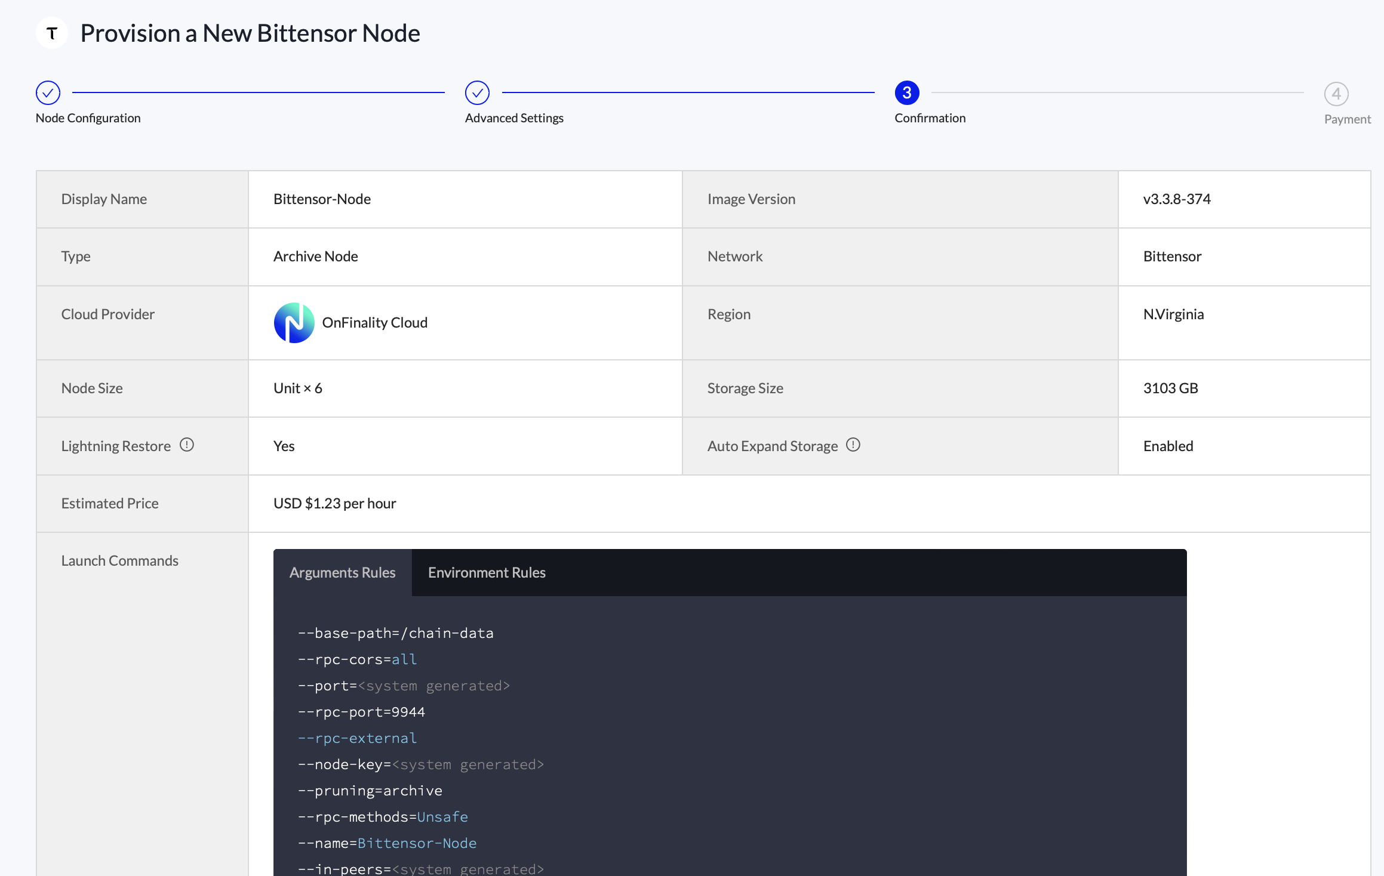This screenshot has height=876, width=1384.
Task: Click the Node Configuration step label
Action: pyautogui.click(x=88, y=118)
